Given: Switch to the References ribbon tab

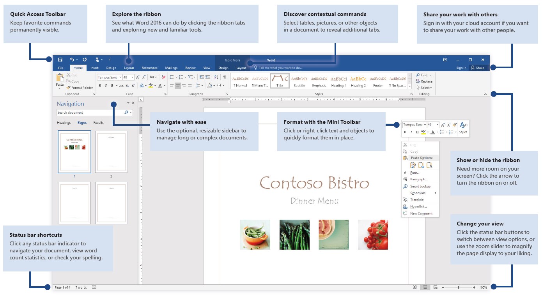Looking at the screenshot, I should click(x=149, y=68).
